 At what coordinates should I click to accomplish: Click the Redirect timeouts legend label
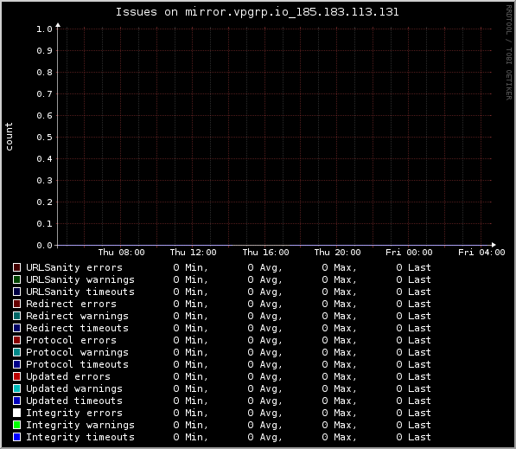point(77,328)
